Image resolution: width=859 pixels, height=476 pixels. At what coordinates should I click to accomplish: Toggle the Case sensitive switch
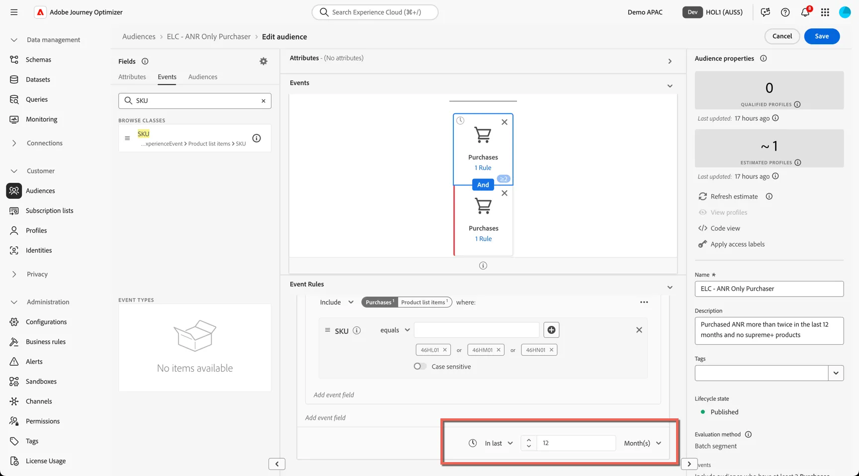(x=420, y=366)
